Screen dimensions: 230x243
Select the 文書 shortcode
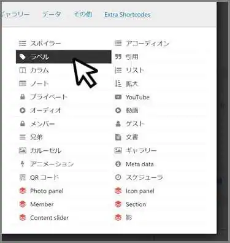tap(159, 137)
